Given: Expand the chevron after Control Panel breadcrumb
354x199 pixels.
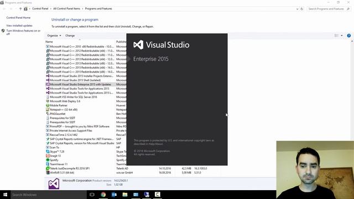Looking at the screenshot, I should tap(51, 9).
